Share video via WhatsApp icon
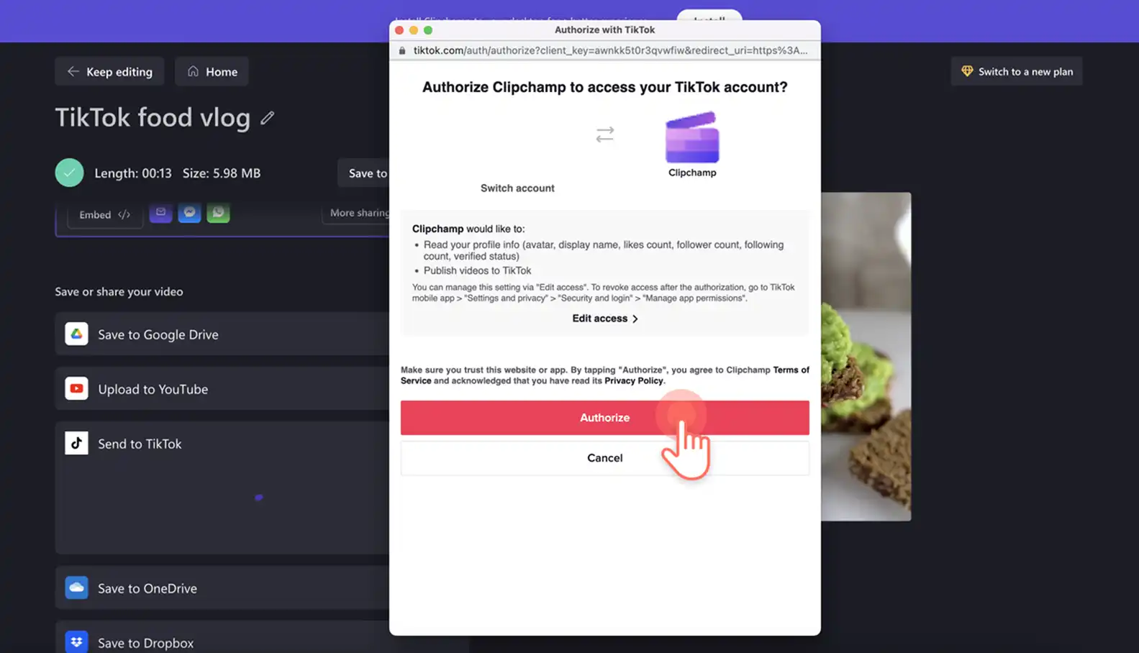Viewport: 1139px width, 653px height. tap(218, 212)
